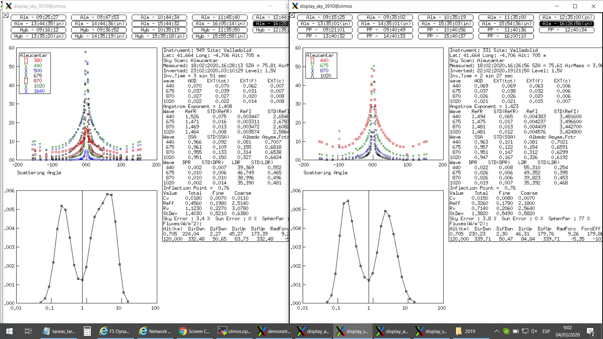
Task: Select Alm - 16:05:14(in) in left window
Action: [x=220, y=24]
